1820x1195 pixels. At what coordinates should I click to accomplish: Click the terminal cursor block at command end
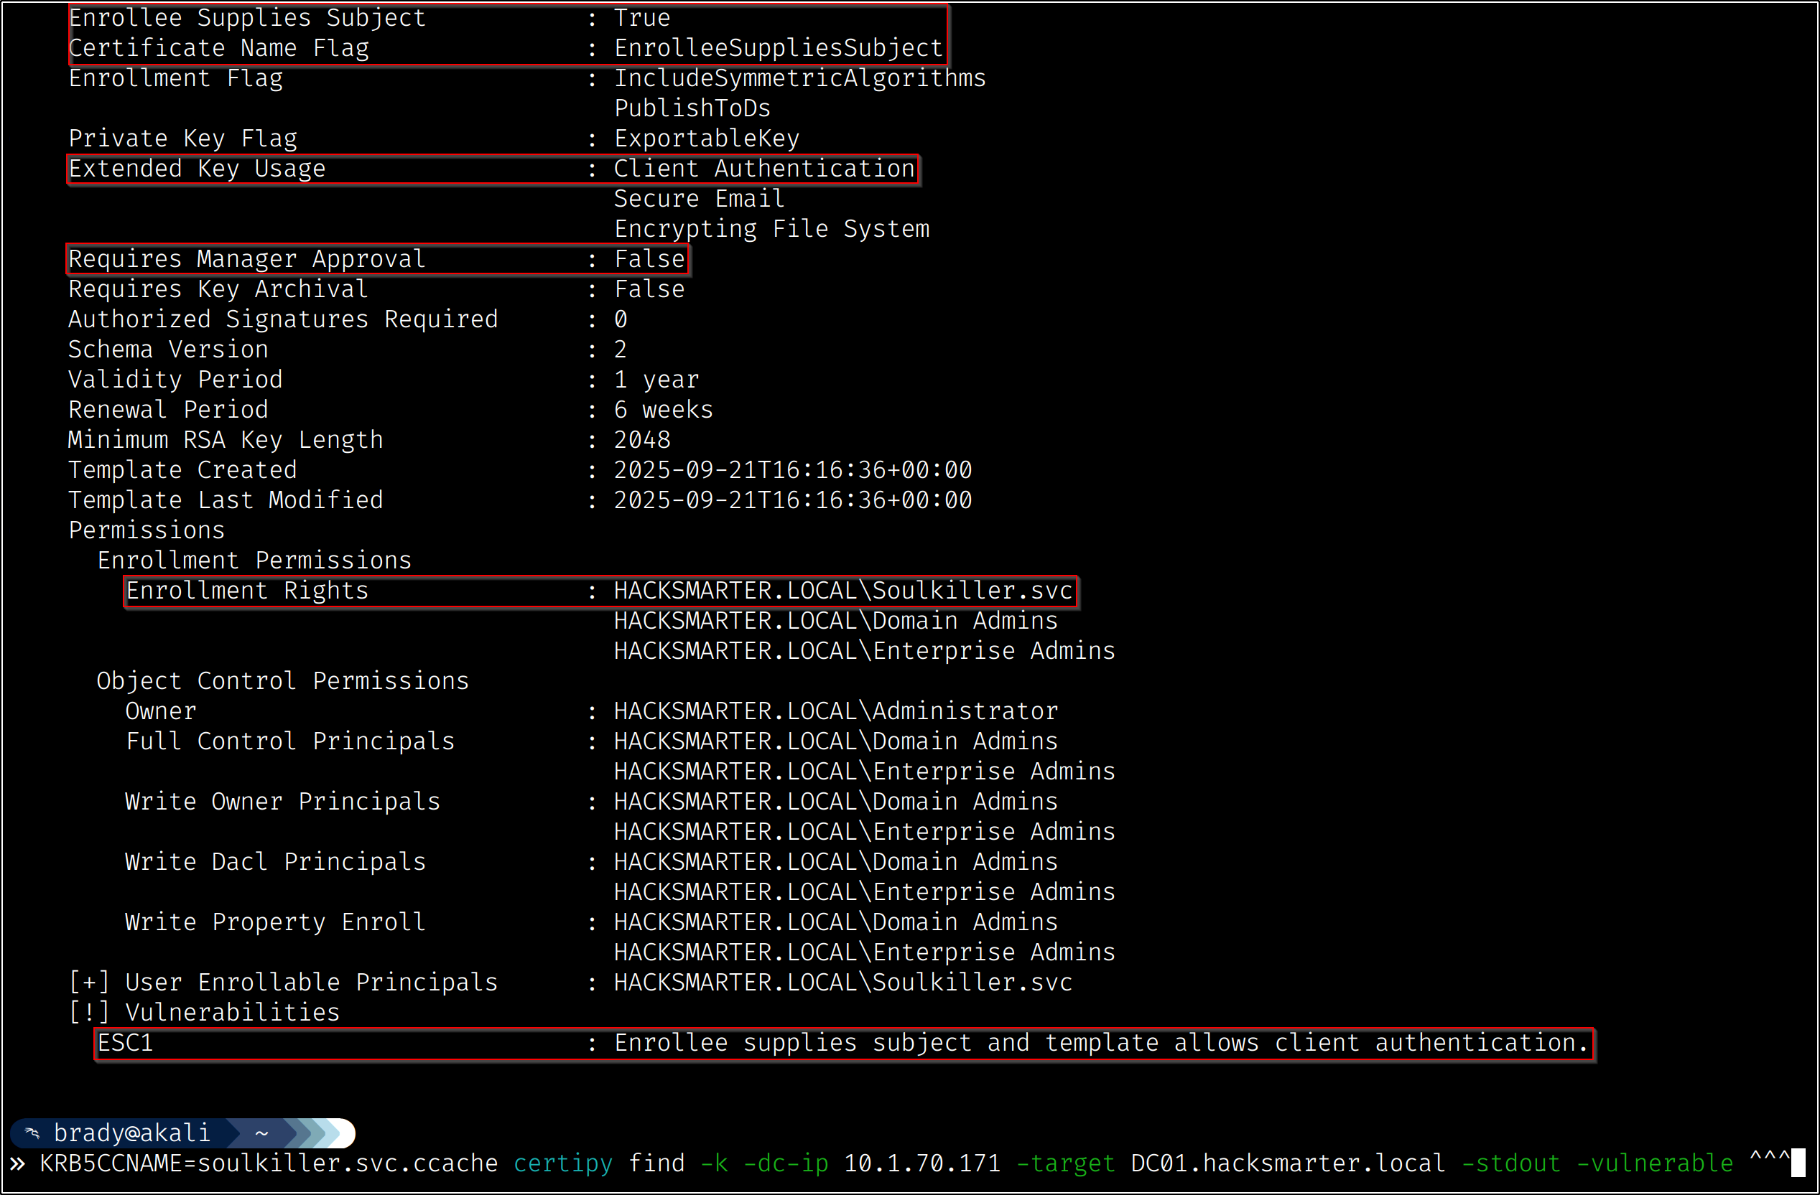tap(1798, 1163)
